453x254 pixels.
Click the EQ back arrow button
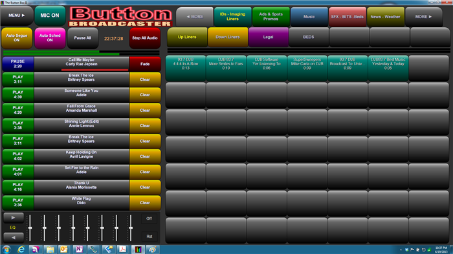[x=14, y=237]
